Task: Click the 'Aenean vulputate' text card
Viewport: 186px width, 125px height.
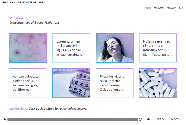Action: coord(28,83)
